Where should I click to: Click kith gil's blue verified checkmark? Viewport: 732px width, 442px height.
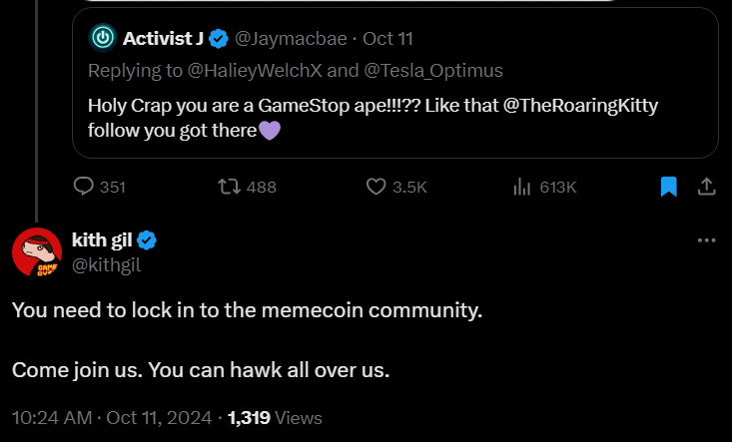(147, 240)
